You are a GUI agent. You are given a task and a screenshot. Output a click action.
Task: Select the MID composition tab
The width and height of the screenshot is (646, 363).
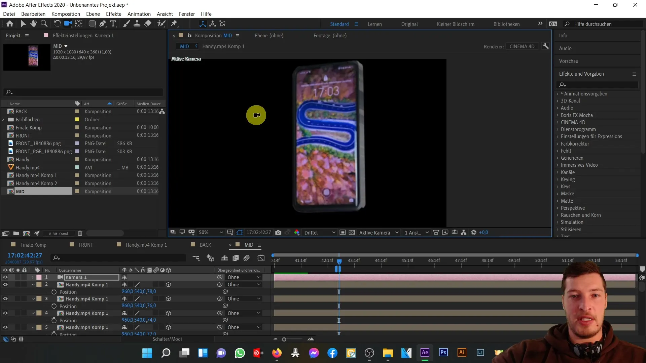coord(249,245)
